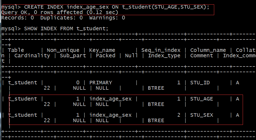Click the STU_AGE column value
The width and height of the screenshot is (256, 140).
click(201, 99)
